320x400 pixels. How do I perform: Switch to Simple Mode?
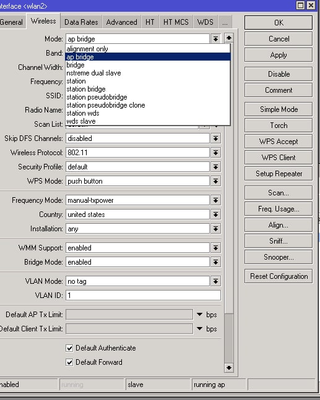pos(279,109)
